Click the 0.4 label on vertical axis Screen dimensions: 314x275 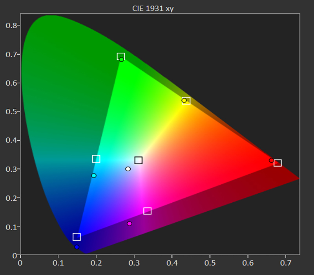(x=11, y=140)
